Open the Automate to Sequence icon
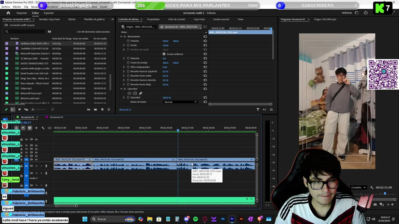The width and height of the screenshot is (399, 224). [89, 110]
